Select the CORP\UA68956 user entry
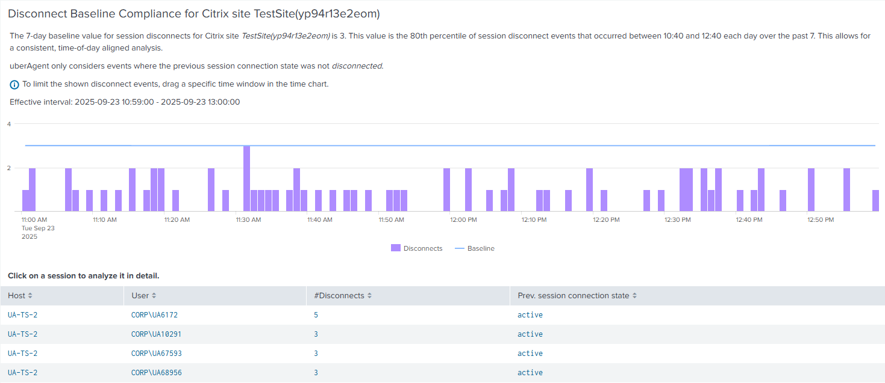Screen dimensions: 885x383 click(x=156, y=373)
